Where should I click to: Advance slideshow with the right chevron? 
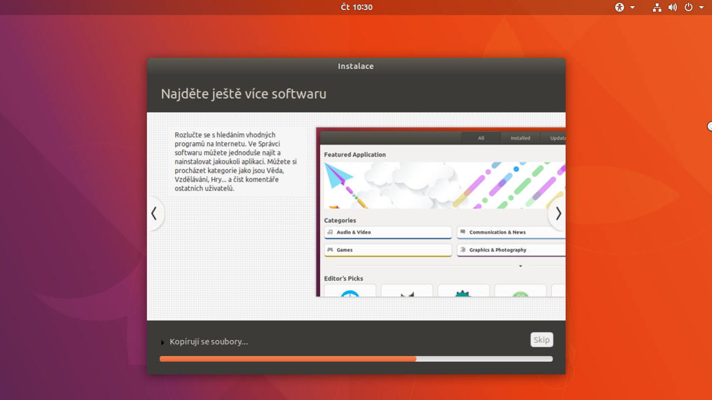tap(558, 213)
